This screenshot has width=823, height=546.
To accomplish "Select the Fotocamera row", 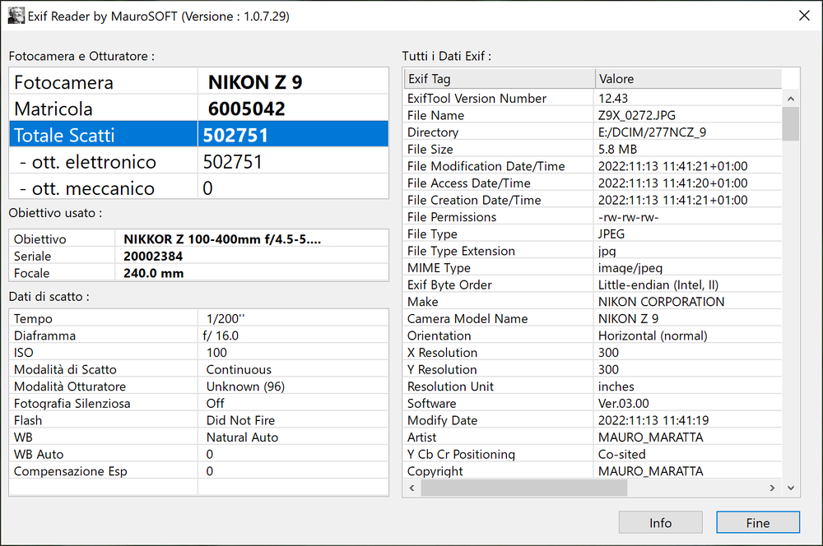I will coord(199,82).
